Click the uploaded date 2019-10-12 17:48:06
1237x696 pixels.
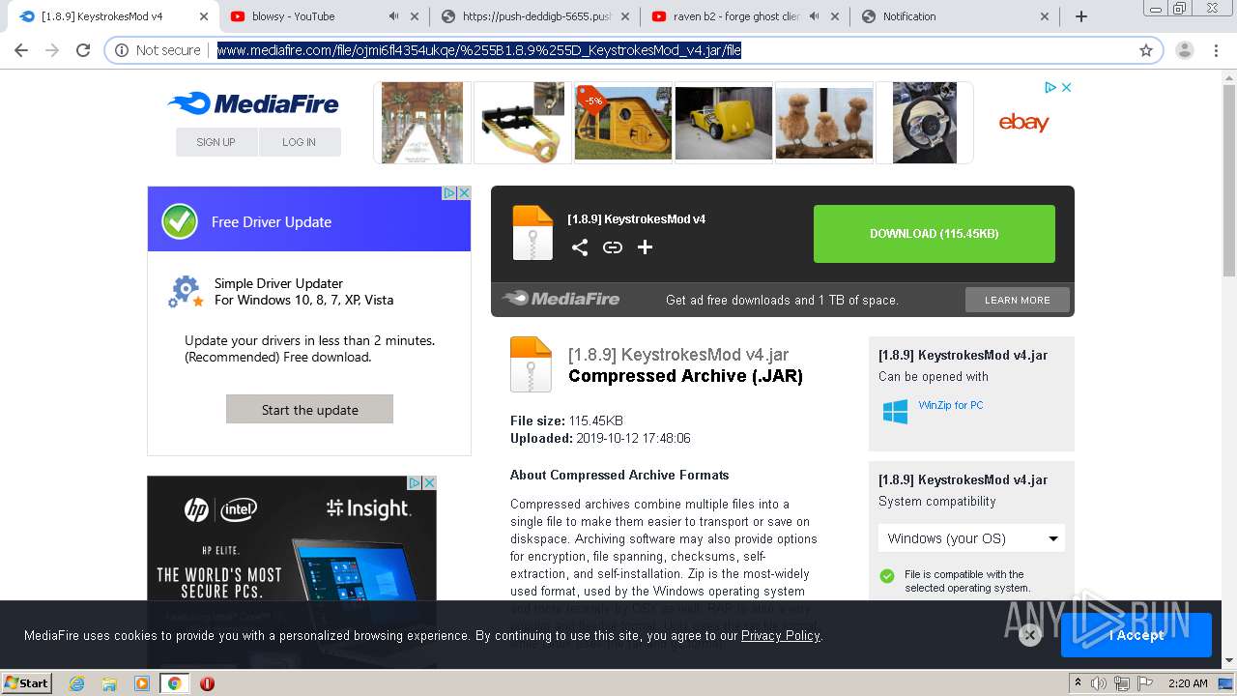(633, 438)
